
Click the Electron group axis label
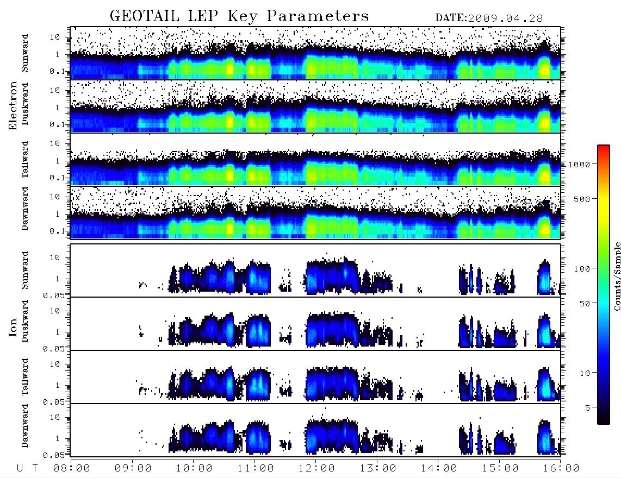[13, 106]
